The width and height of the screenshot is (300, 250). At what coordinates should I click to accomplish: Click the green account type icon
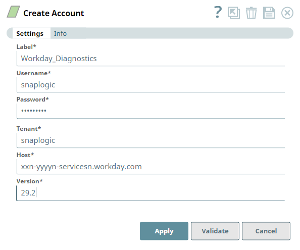tap(14, 12)
